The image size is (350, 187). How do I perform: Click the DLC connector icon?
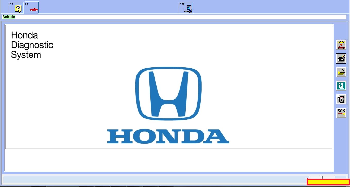[x=341, y=58]
